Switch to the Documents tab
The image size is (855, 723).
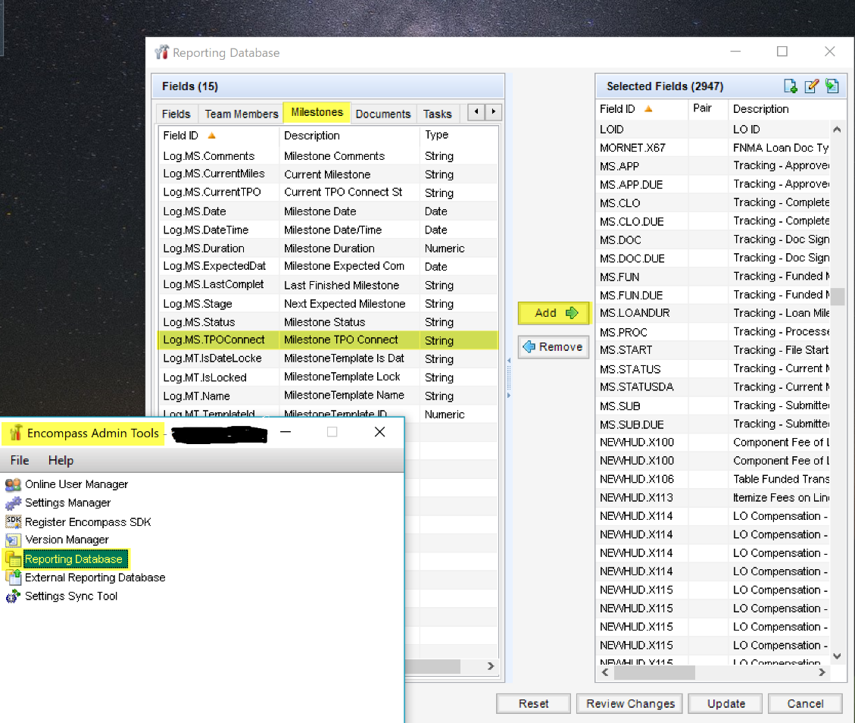tap(382, 114)
